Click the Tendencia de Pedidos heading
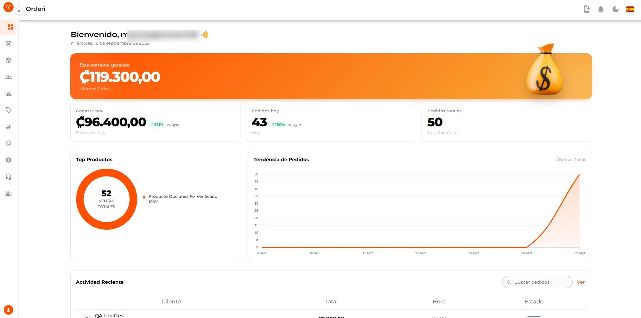This screenshot has width=641, height=318. pos(281,160)
